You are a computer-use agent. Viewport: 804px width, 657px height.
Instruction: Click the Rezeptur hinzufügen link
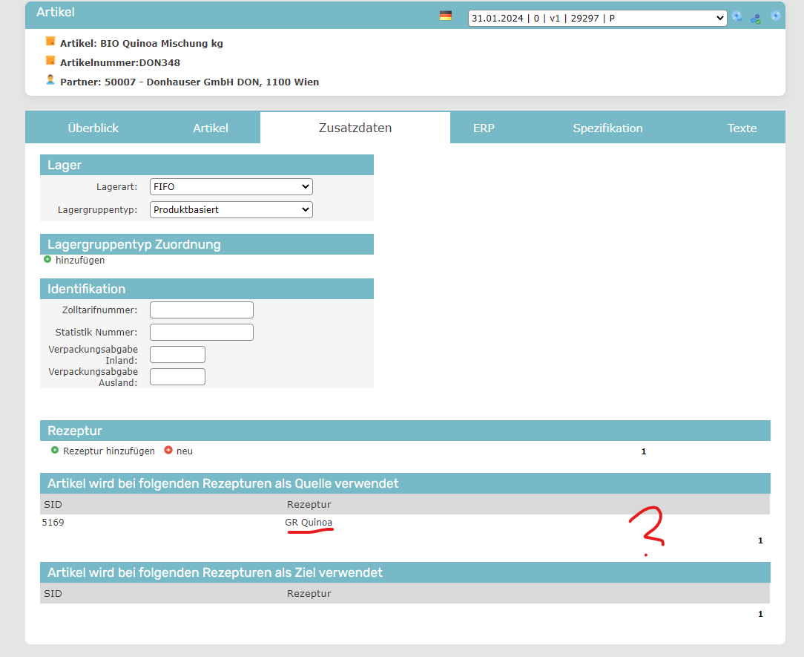(109, 451)
